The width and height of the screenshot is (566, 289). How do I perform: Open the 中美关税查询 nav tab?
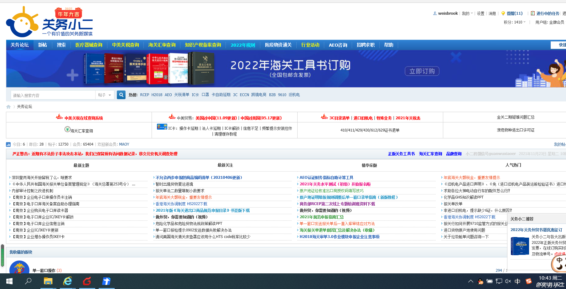pos(126,45)
